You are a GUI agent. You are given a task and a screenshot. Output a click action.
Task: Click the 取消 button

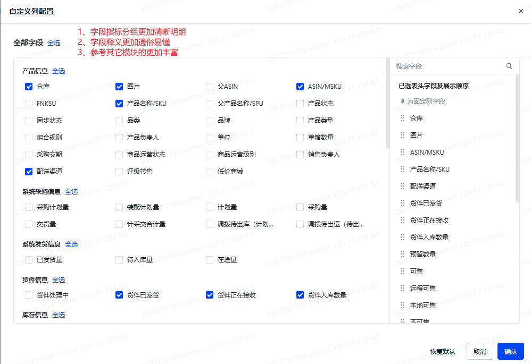(480, 351)
